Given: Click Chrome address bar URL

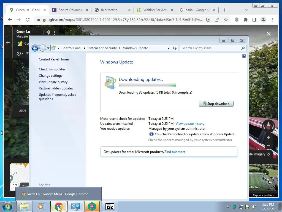Looking at the screenshot, I should tap(123, 20).
